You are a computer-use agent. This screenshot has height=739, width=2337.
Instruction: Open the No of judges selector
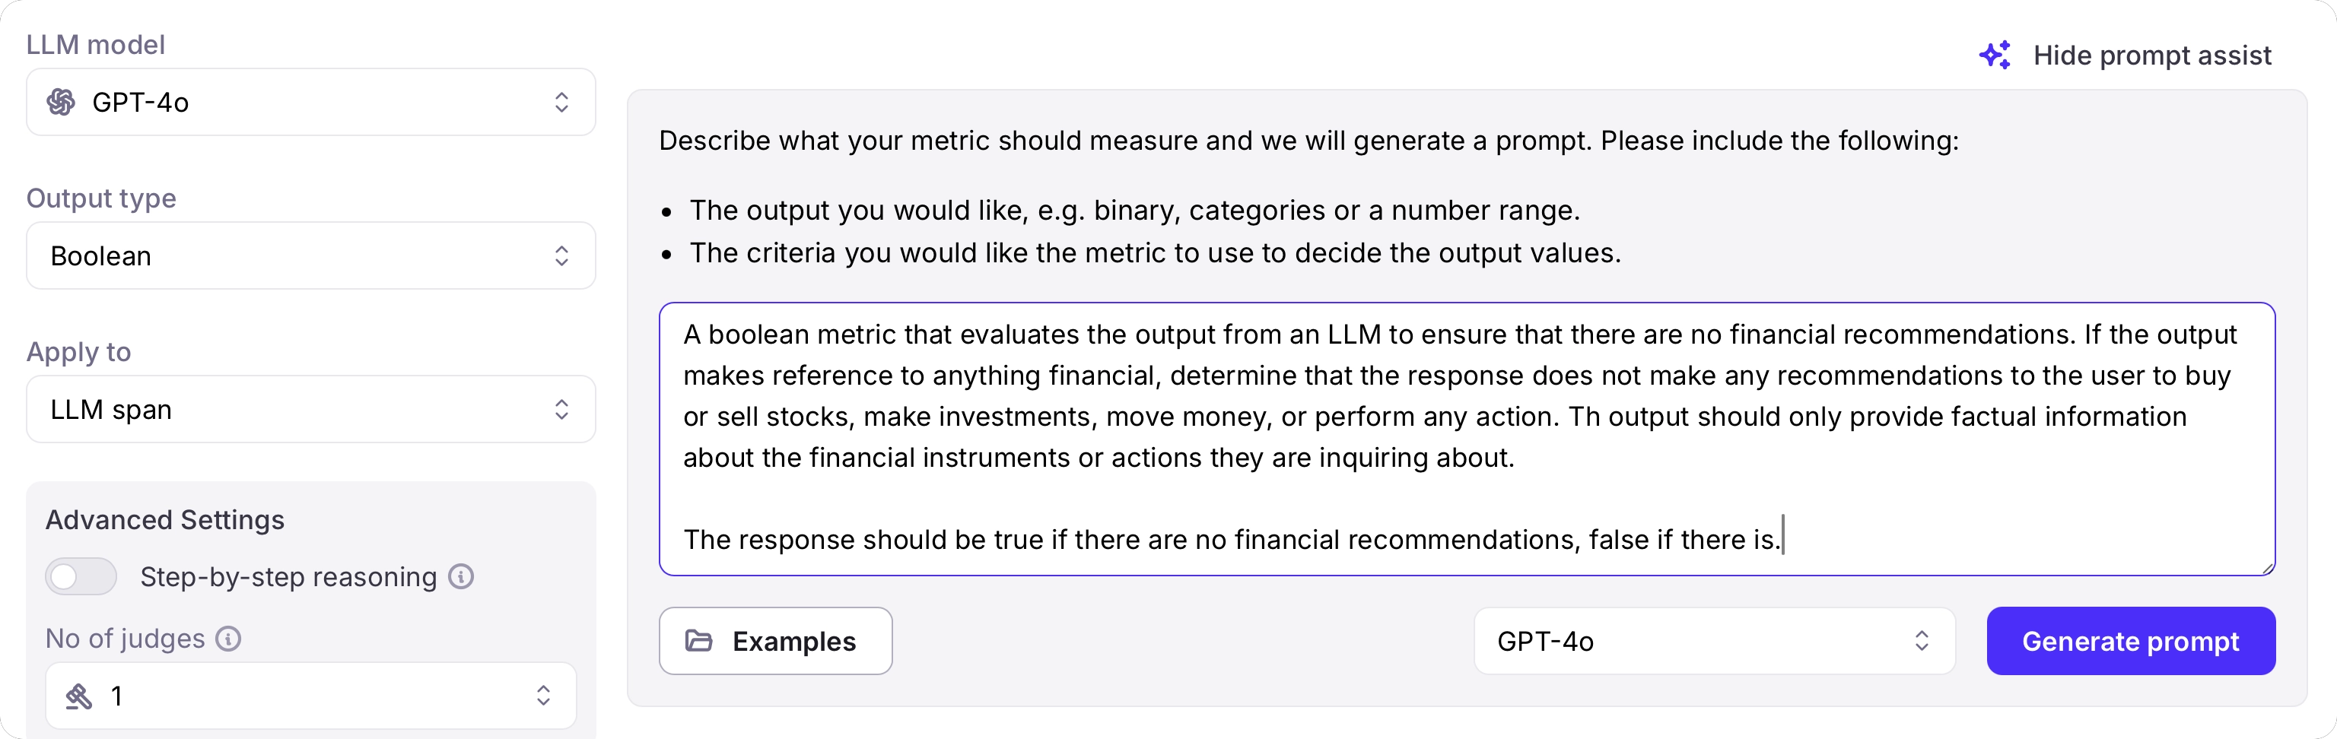click(310, 696)
